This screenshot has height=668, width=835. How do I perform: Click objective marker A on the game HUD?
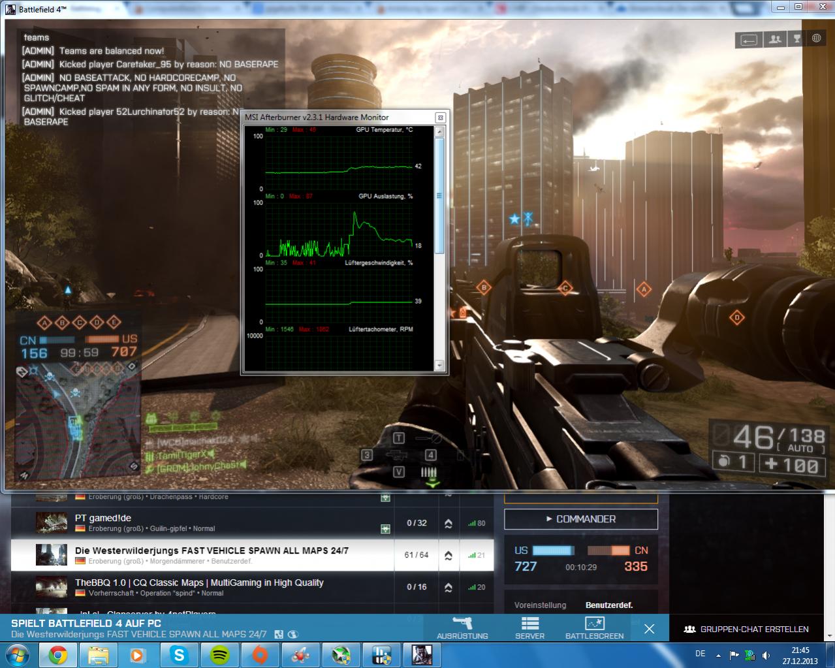click(x=644, y=289)
